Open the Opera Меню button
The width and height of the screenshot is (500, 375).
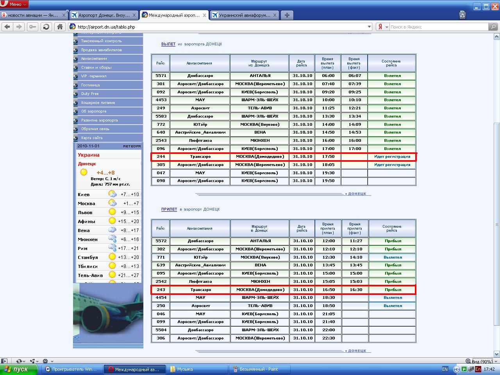coord(14,4)
